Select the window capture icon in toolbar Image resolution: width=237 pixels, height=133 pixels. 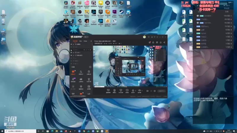(x=121, y=91)
